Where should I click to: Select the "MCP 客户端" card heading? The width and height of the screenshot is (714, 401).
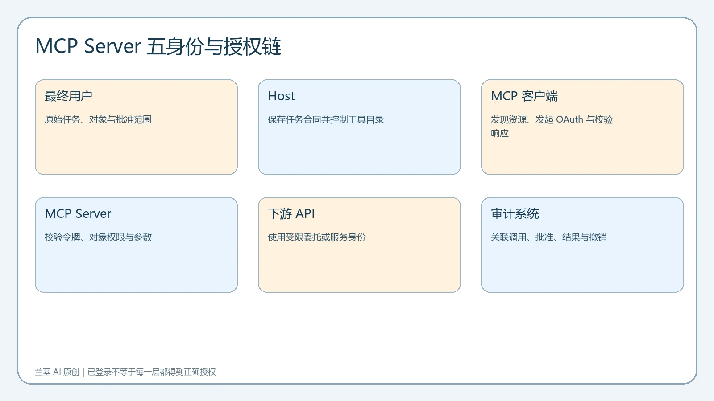[524, 96]
